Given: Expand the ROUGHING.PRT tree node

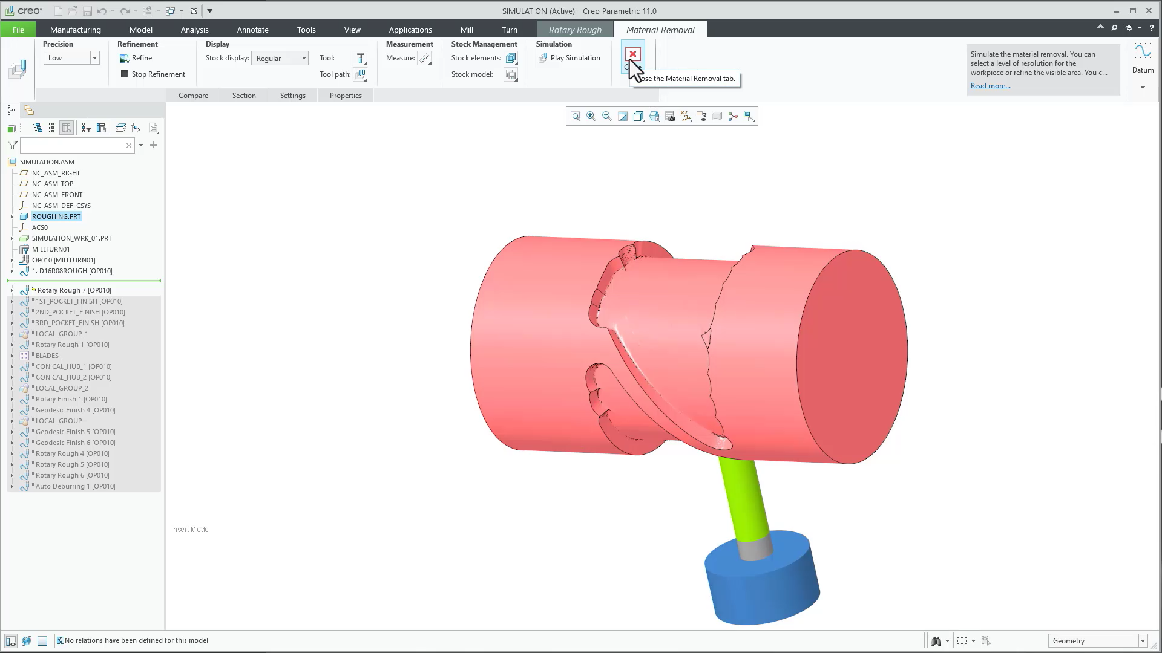Looking at the screenshot, I should click(11, 216).
